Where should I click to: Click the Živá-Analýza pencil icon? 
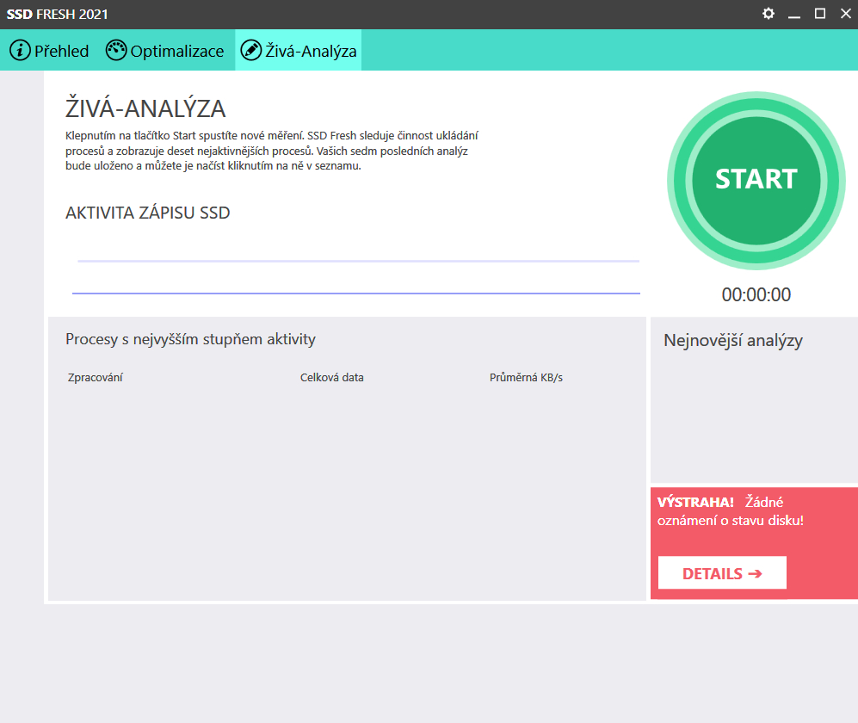coord(251,51)
